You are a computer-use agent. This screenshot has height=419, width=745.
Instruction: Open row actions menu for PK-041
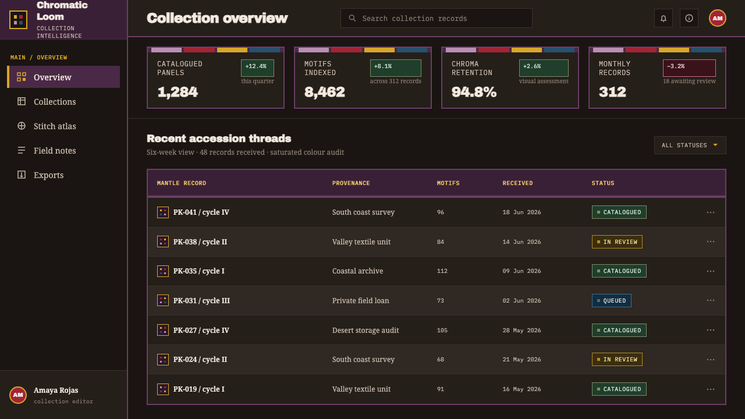click(711, 212)
